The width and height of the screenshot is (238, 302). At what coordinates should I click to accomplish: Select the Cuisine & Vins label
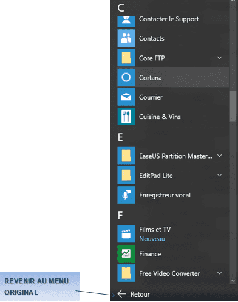(x=160, y=117)
